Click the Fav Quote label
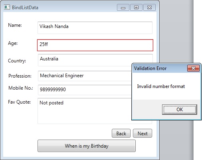Screen dimensions: 202x160 (19, 102)
